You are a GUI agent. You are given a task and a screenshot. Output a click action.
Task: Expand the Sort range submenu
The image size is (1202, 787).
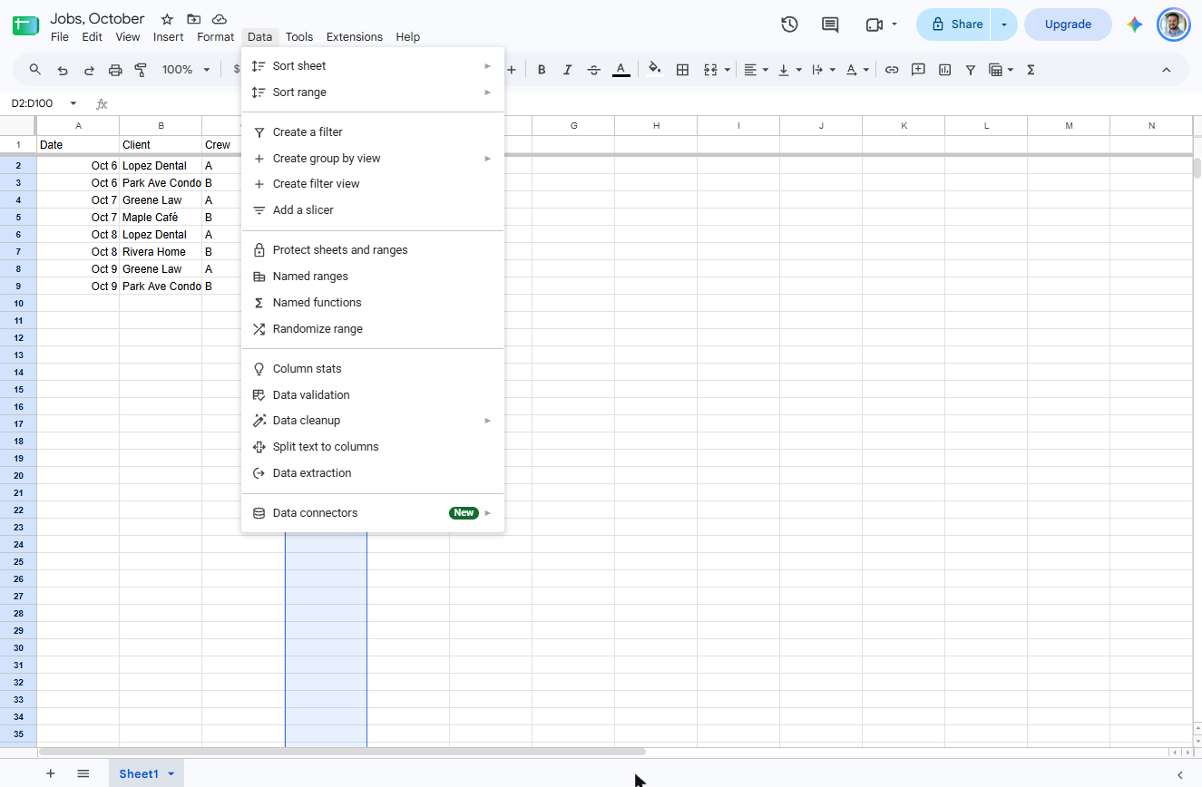(373, 92)
